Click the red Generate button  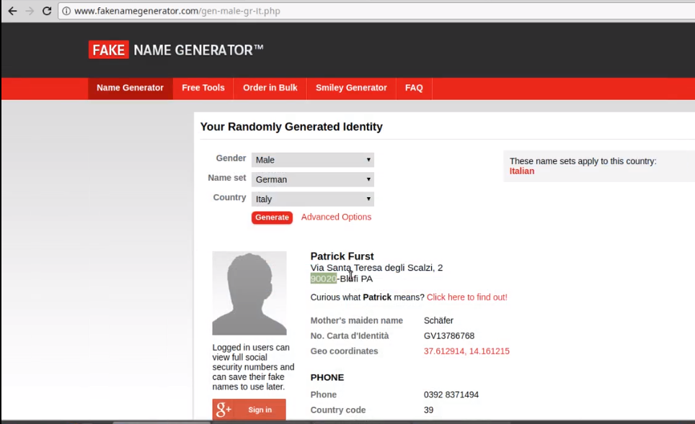point(272,217)
